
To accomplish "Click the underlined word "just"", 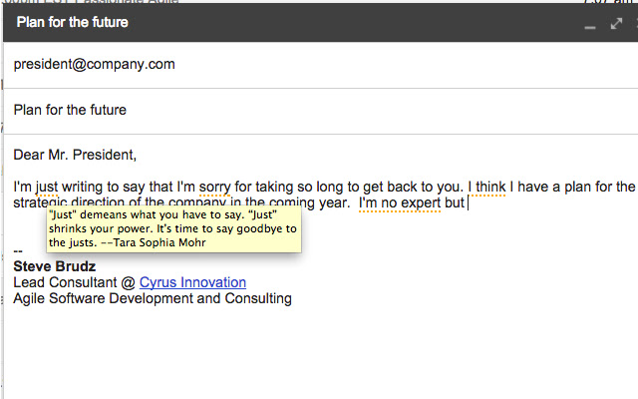I will 47,186.
